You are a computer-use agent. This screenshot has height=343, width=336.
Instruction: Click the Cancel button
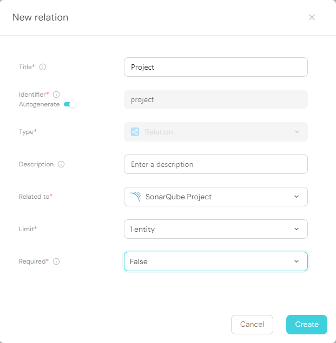[252, 325]
